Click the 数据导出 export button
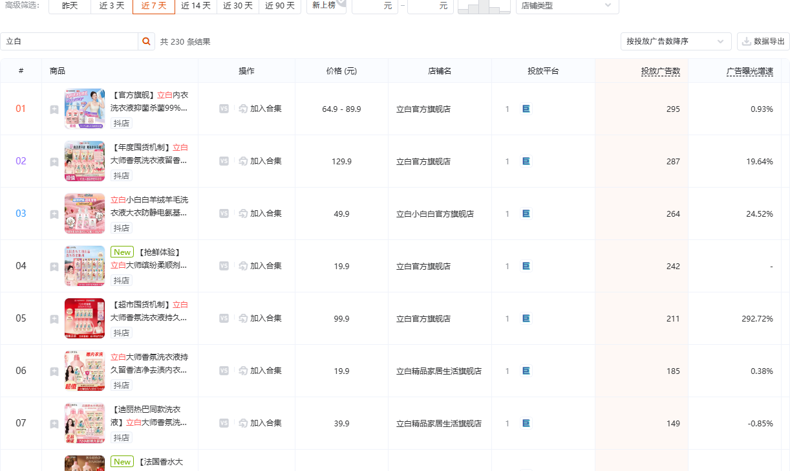This screenshot has height=471, width=790. click(x=763, y=41)
